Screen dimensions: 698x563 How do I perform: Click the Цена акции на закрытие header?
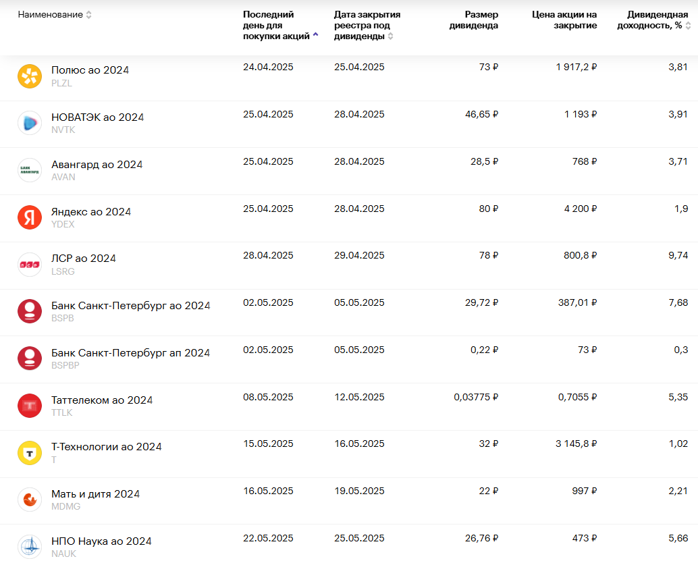pos(564,20)
